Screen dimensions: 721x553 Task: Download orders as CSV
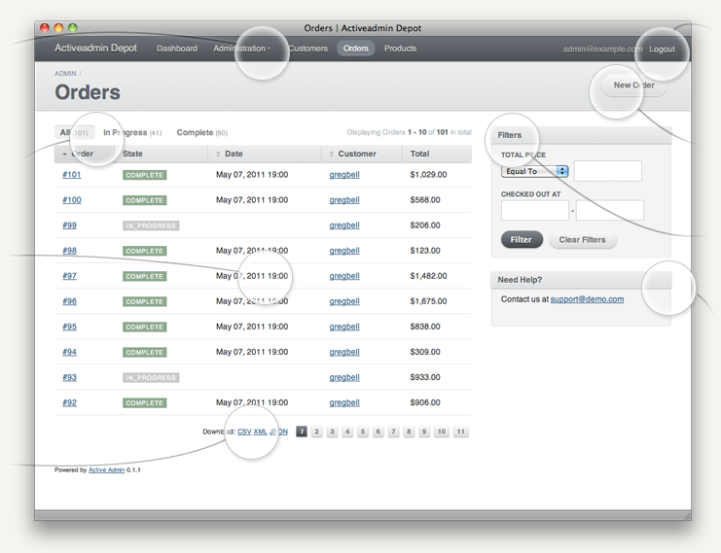[x=244, y=432]
